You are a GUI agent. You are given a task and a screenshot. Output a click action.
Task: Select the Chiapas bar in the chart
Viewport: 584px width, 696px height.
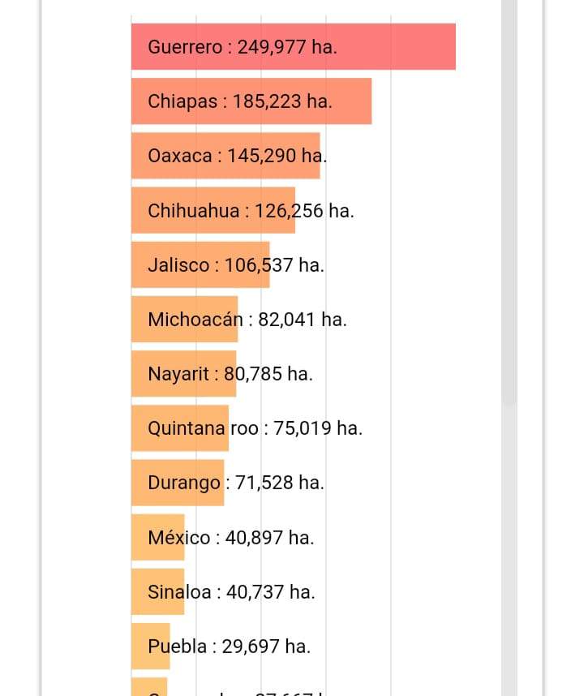(x=251, y=101)
